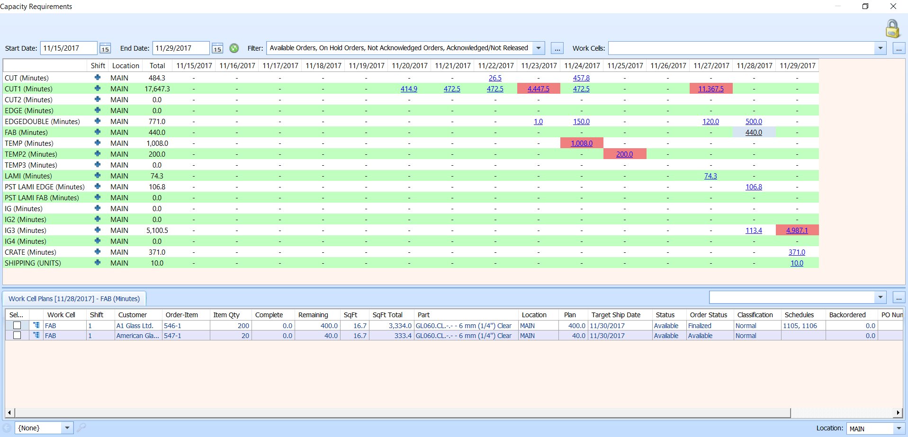Click the key icon at bottom left
This screenshot has height=437, width=908.
coord(81,428)
